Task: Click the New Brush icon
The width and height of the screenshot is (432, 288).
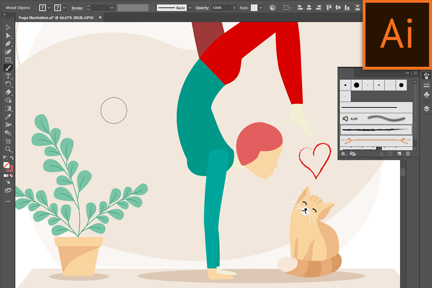Action: coord(400,153)
